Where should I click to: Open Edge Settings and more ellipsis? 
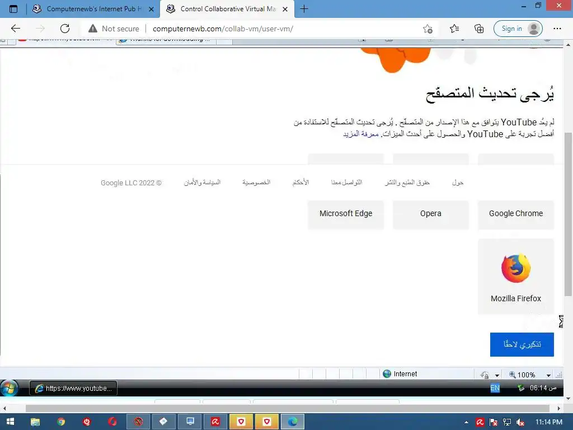(x=557, y=29)
